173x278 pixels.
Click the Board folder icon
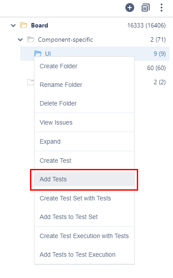click(24, 25)
